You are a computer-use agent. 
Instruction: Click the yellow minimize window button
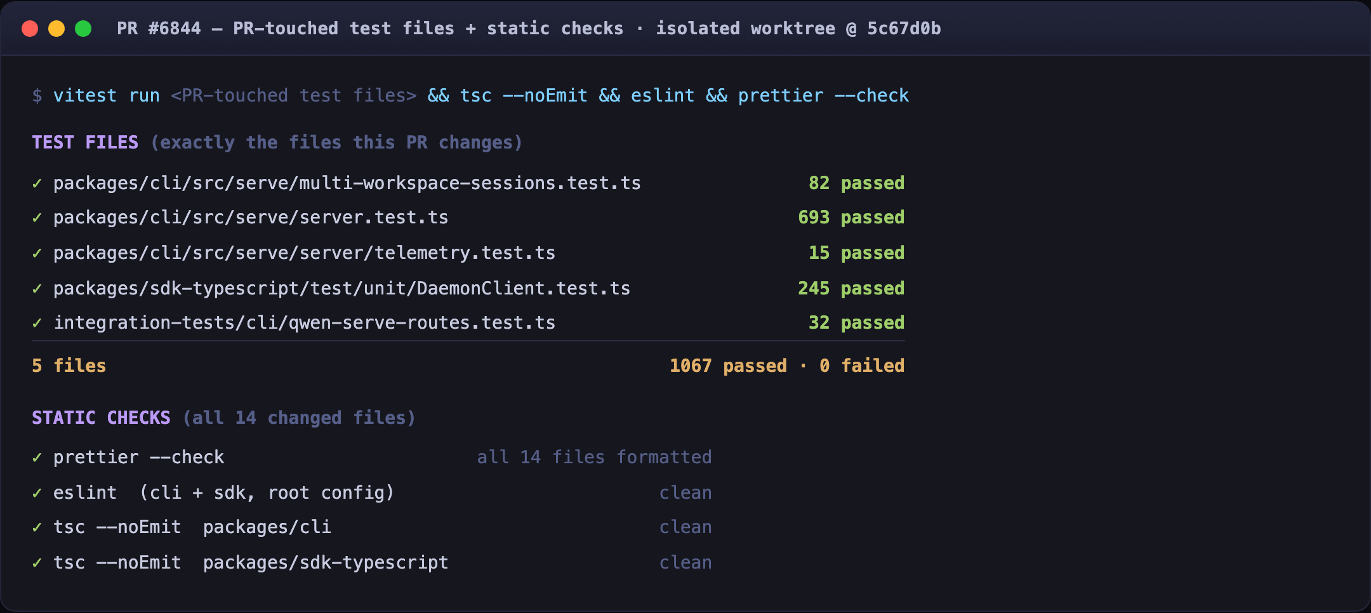tap(56, 29)
